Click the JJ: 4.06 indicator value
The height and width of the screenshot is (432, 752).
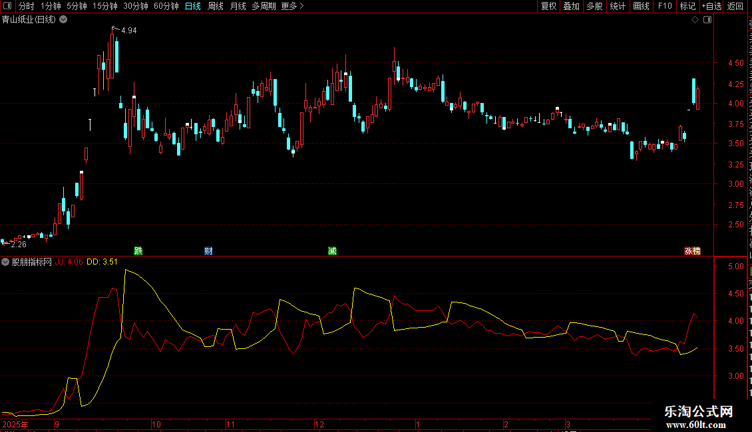(69, 262)
